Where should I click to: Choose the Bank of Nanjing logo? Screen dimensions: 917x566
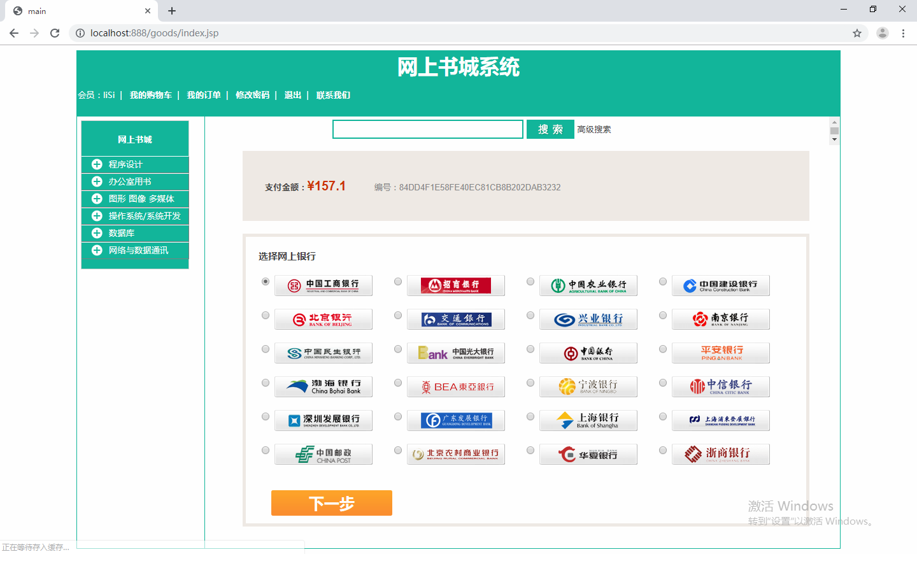[x=721, y=320]
